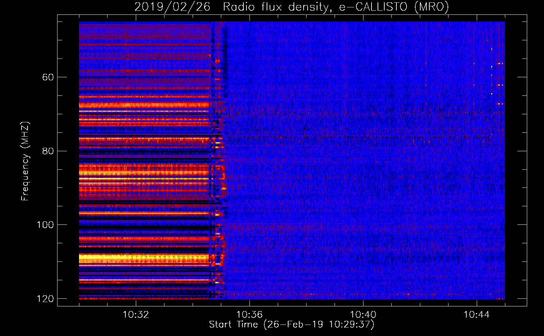Screen dimensions: 544x336
Task: Click the Start Time axis label
Action: pyautogui.click(x=292, y=325)
